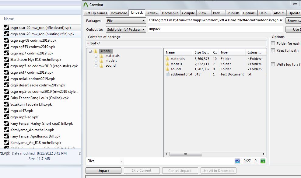Click sound folder icon in the tree
The image size is (301, 178).
coord(101,66)
